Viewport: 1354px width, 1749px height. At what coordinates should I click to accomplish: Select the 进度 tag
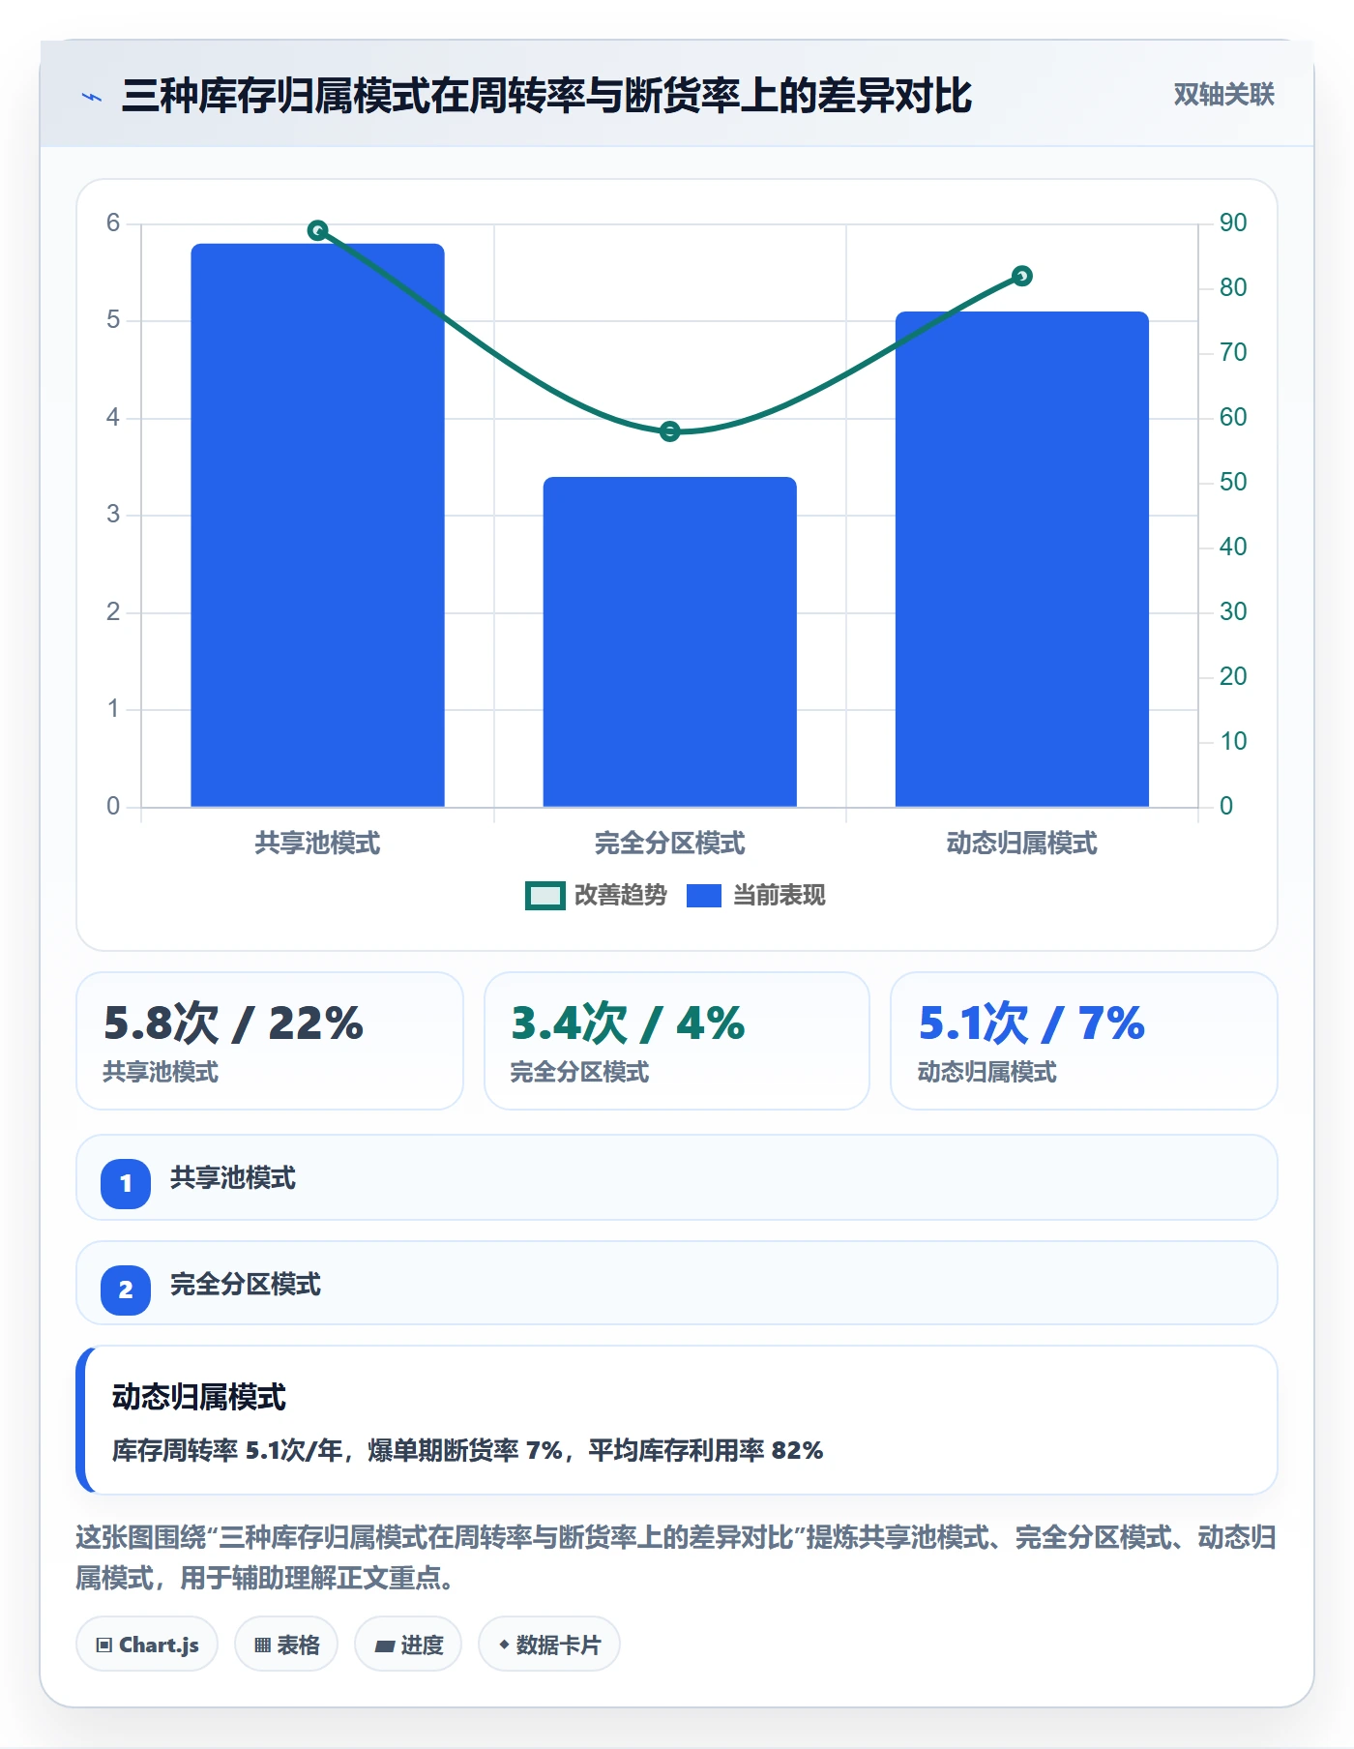click(408, 1645)
